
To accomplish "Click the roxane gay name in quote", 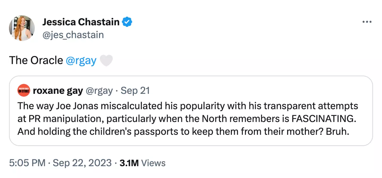I will tap(58, 91).
